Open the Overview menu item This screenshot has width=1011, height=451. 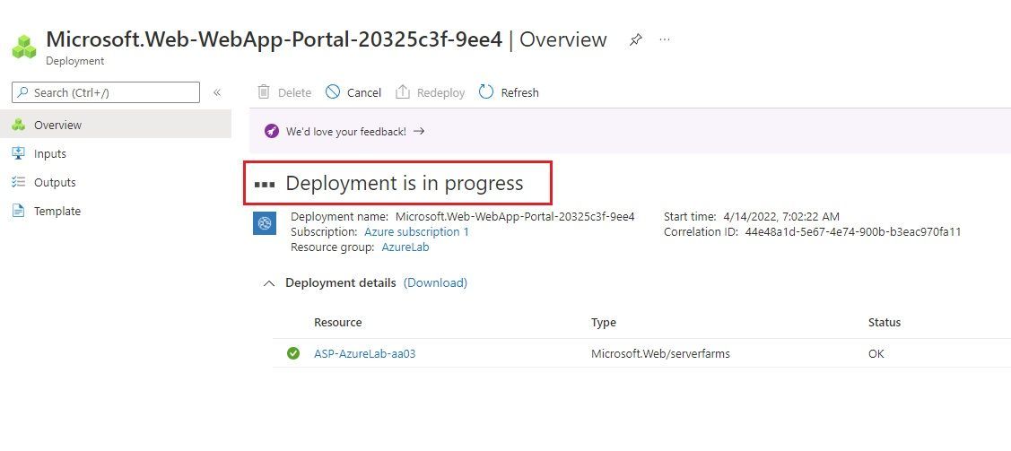[116, 125]
